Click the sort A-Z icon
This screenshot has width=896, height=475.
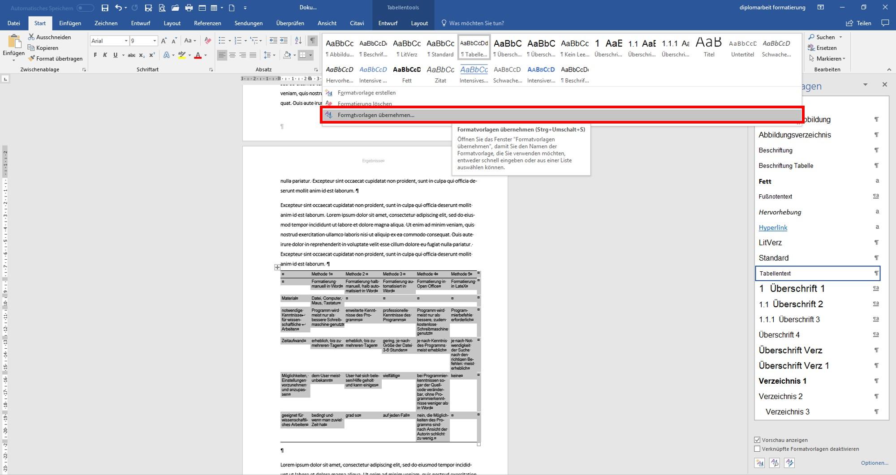298,41
